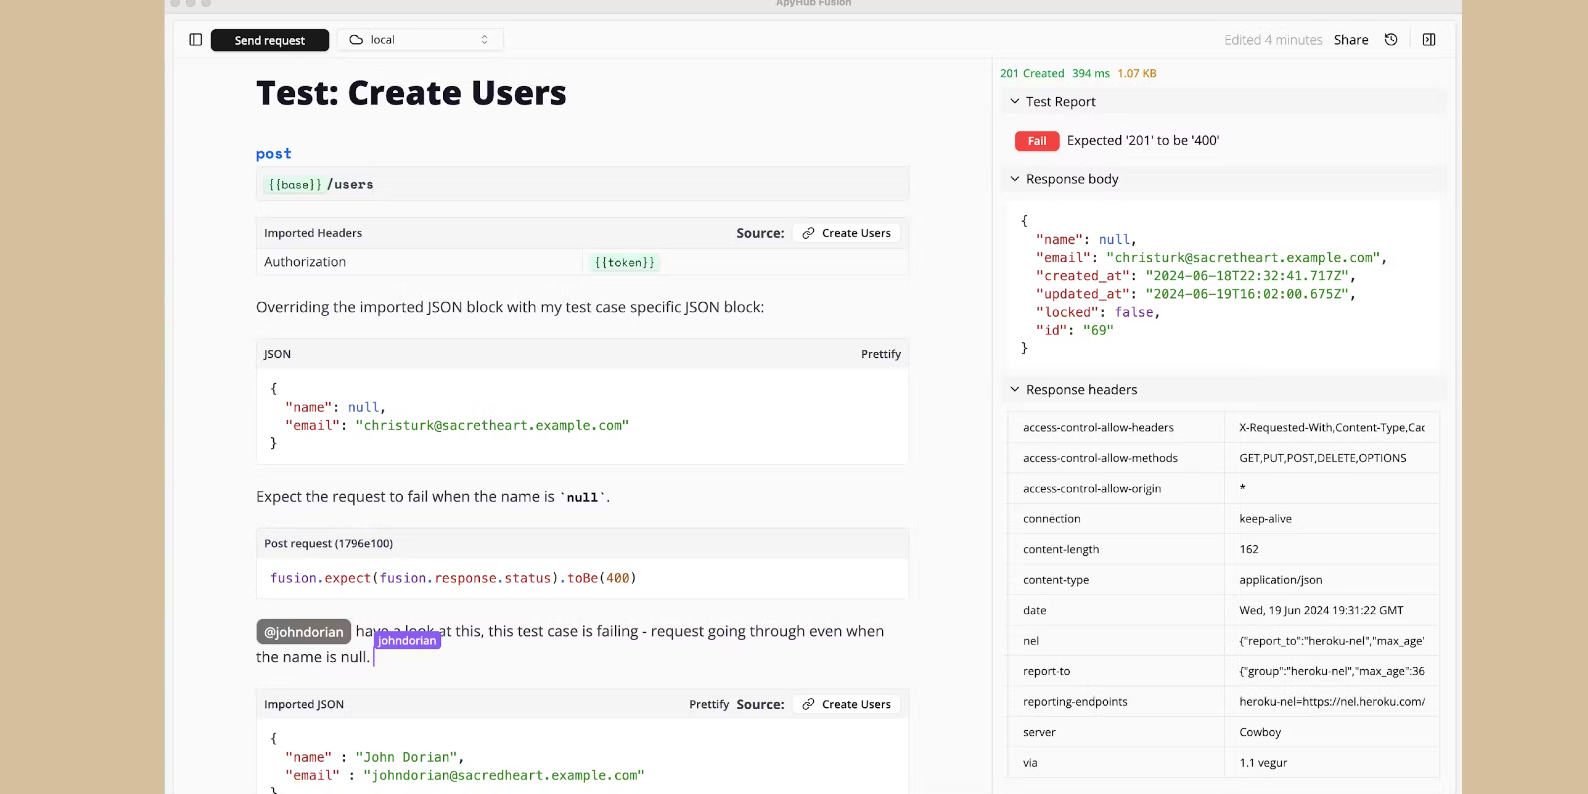Open the version history
The height and width of the screenshot is (794, 1588).
pos(1391,39)
